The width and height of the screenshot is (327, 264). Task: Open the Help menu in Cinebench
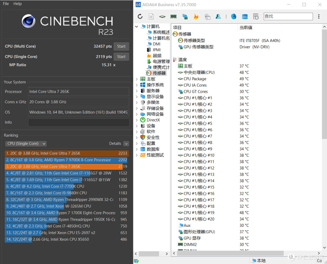pyautogui.click(x=18, y=4)
